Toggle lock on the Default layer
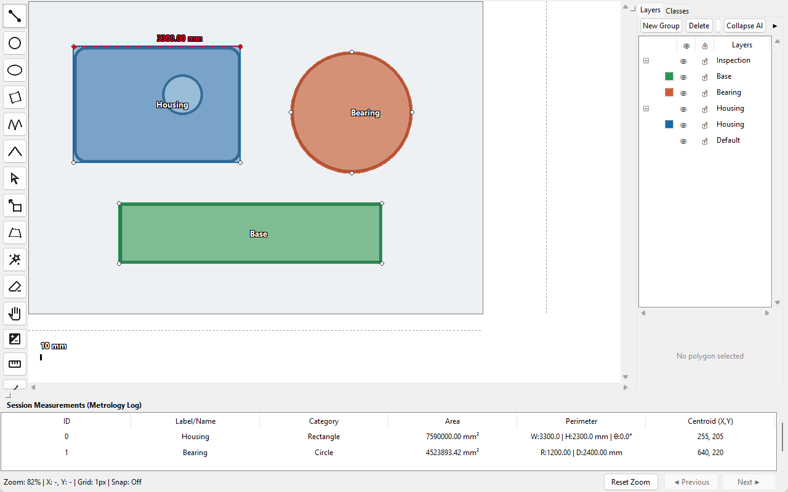The width and height of the screenshot is (788, 492). point(705,141)
